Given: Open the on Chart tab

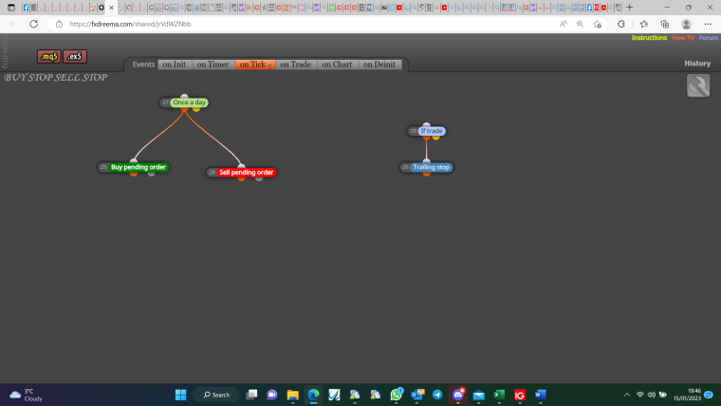Looking at the screenshot, I should coord(337,65).
